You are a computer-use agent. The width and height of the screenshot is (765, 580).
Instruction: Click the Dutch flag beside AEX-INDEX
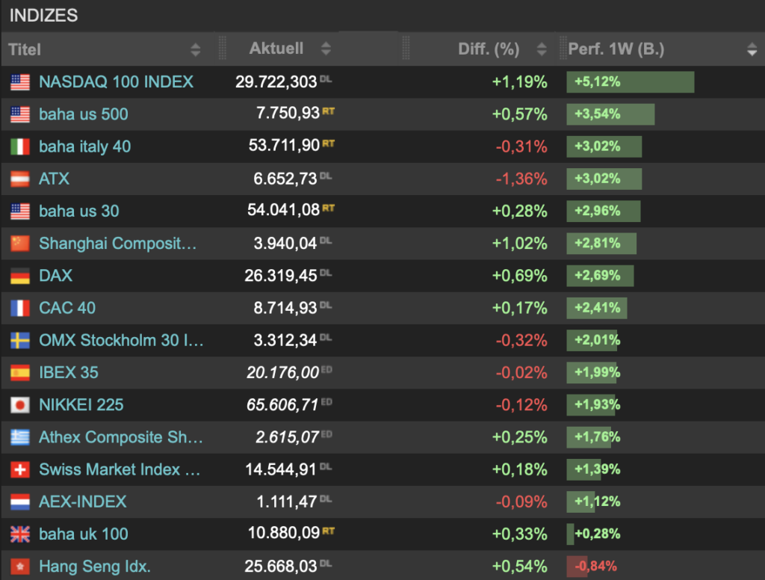[20, 502]
